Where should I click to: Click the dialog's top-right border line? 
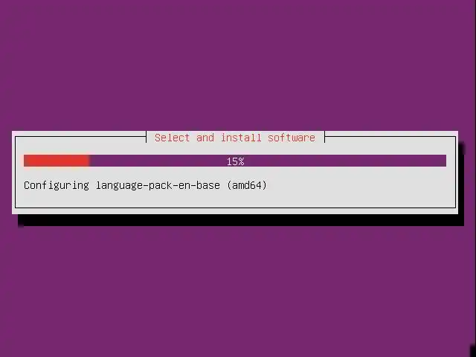(x=390, y=137)
